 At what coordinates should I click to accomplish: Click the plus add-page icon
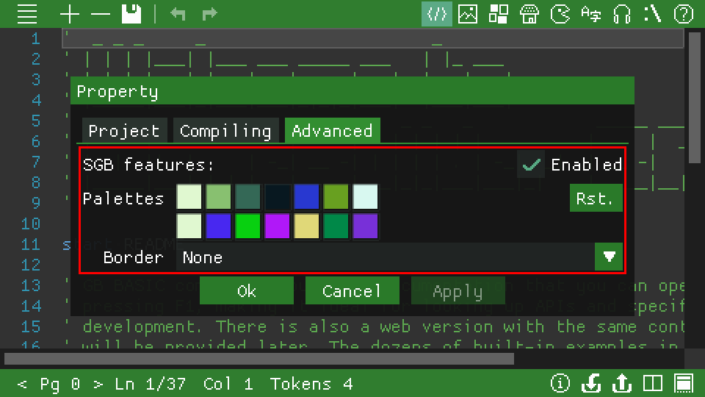coord(70,14)
